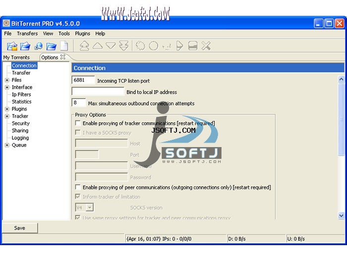This screenshot has height=260, width=347.
Task: Click the move to top double-arrow icon
Action: pos(84,46)
